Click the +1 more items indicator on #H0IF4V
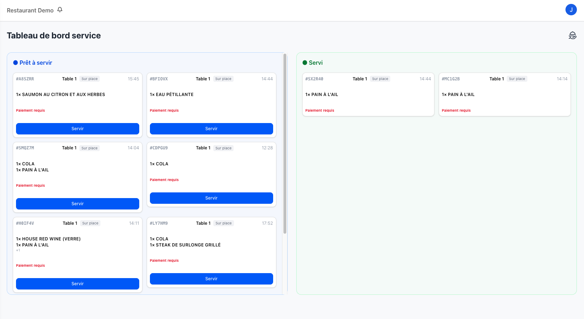Image resolution: width=584 pixels, height=319 pixels. 18,250
